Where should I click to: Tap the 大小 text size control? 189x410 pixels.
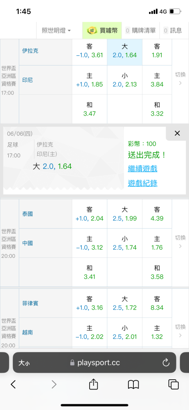tap(23, 363)
